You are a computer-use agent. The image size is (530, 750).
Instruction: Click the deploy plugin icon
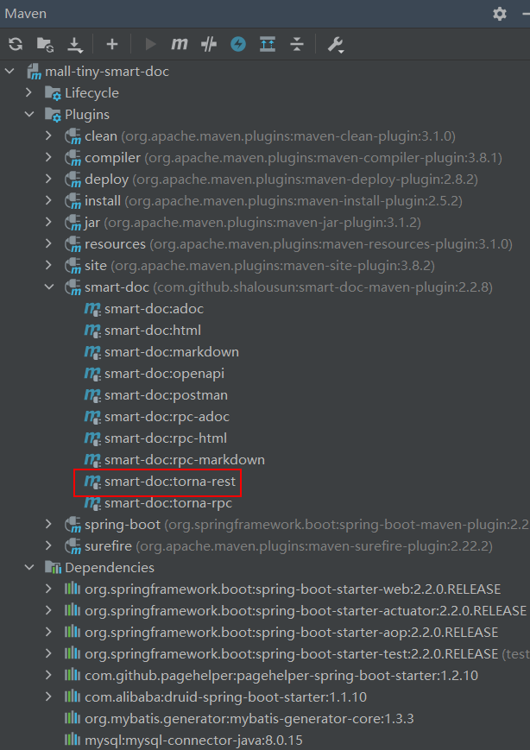[73, 180]
